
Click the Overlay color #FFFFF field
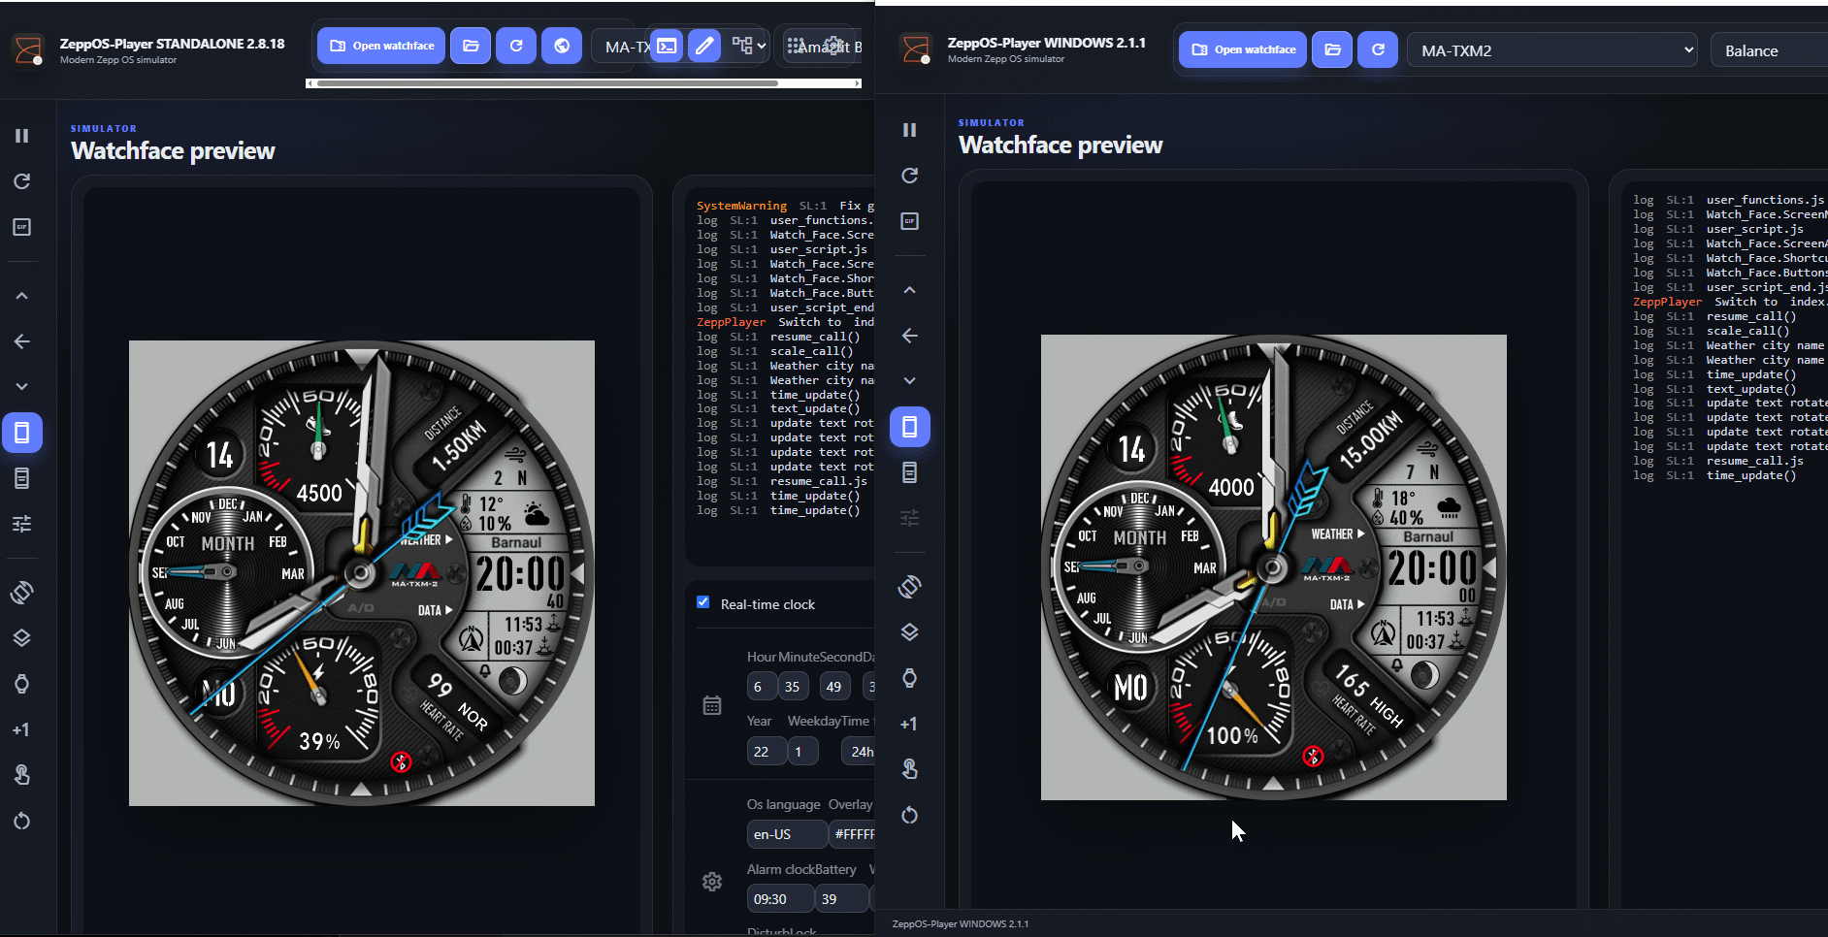(x=853, y=834)
